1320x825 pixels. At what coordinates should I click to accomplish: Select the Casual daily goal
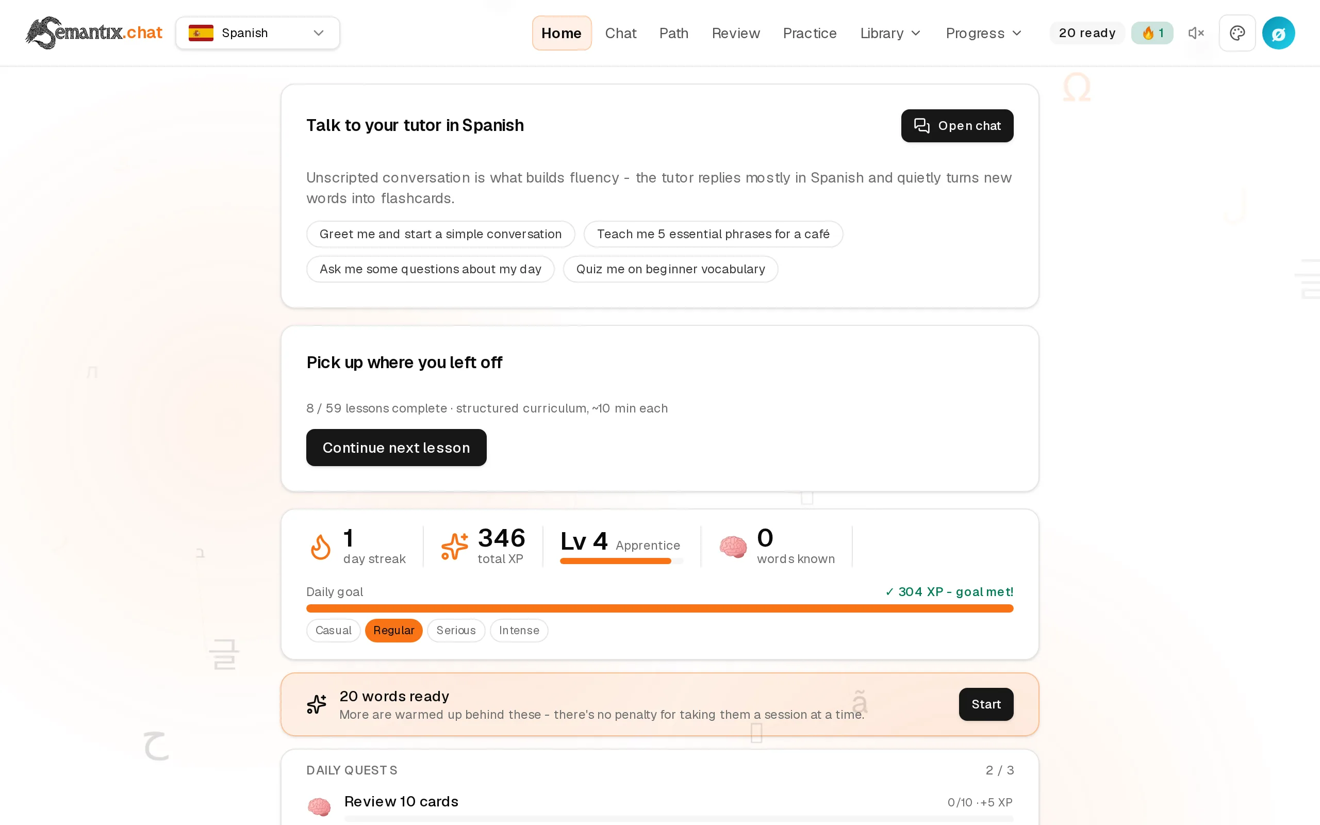point(333,630)
